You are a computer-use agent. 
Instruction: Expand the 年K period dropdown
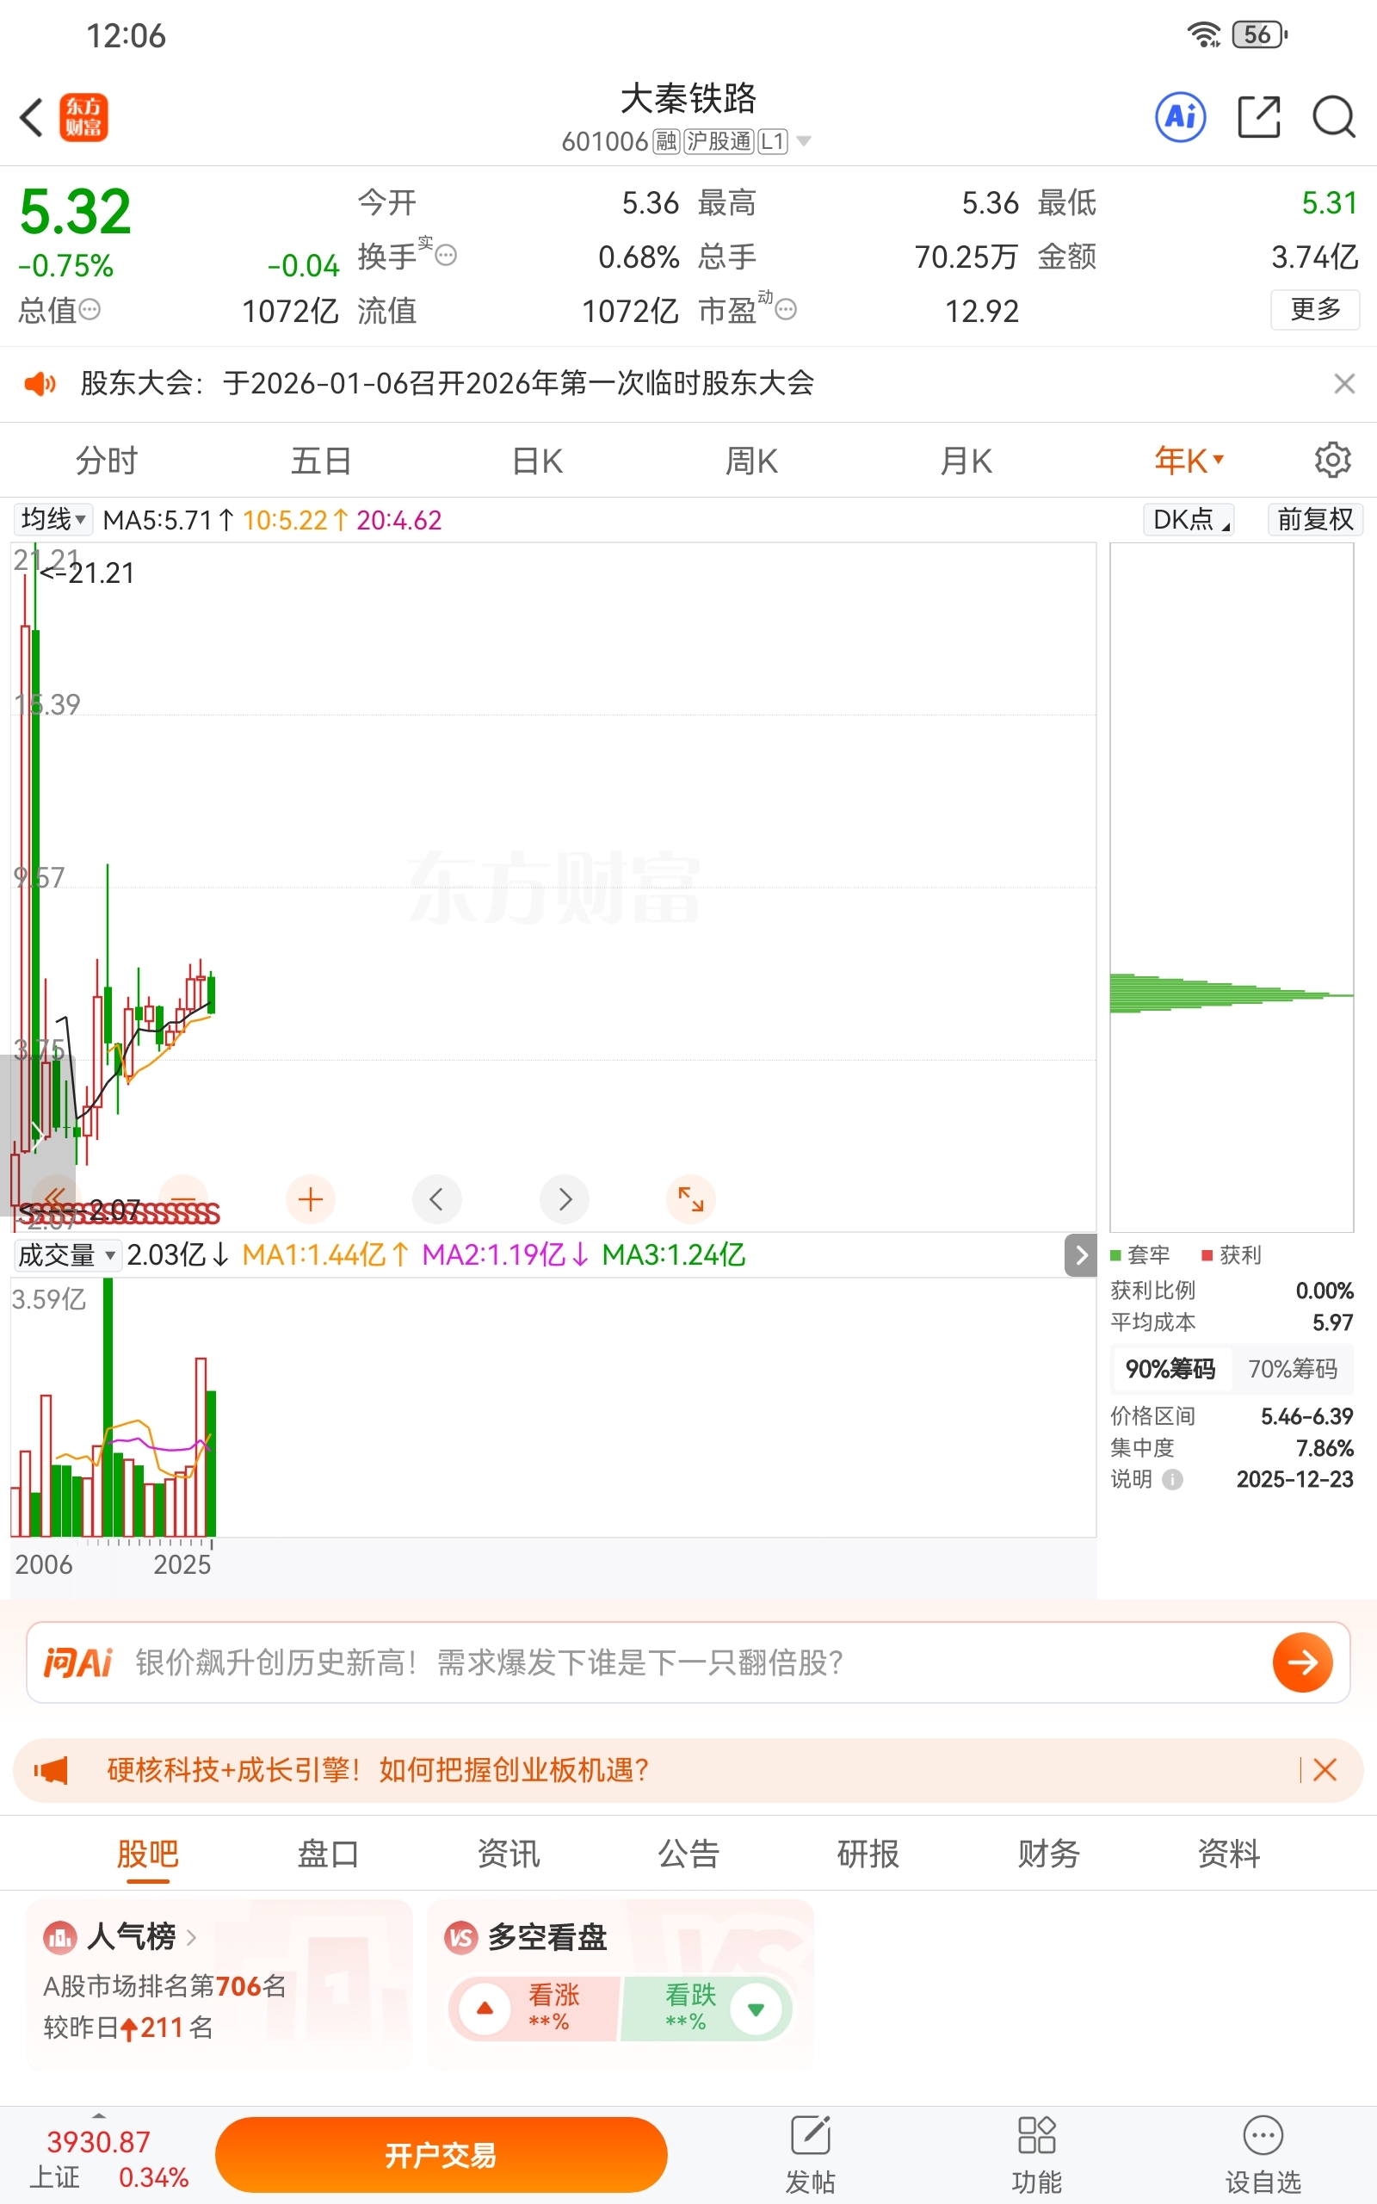pos(1189,461)
